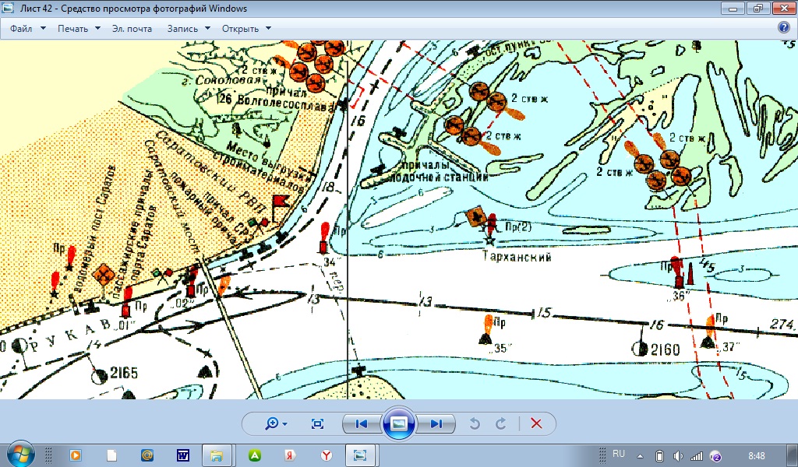The width and height of the screenshot is (798, 467).
Task: Show hidden tray icons arrow
Action: [x=640, y=455]
